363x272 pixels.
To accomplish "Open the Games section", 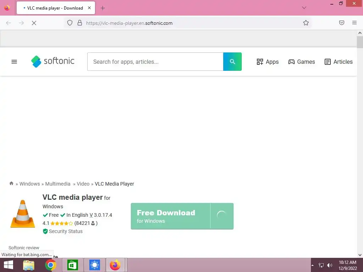I will (301, 62).
